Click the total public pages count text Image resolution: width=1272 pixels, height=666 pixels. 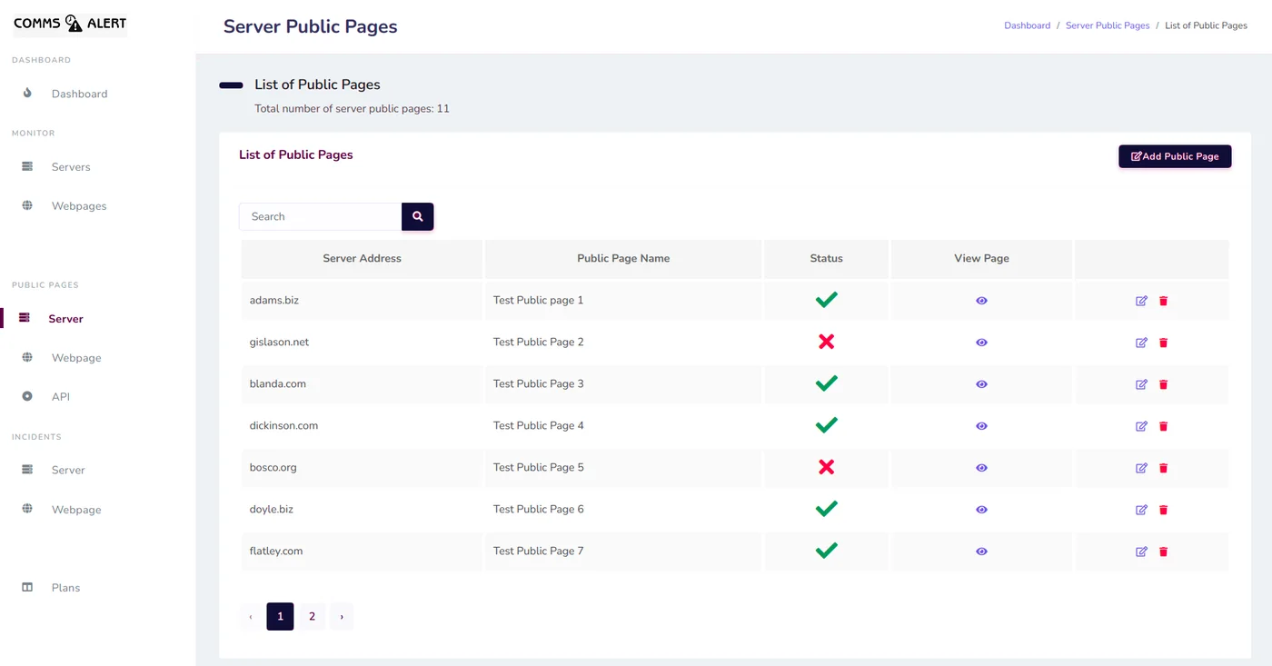click(352, 108)
